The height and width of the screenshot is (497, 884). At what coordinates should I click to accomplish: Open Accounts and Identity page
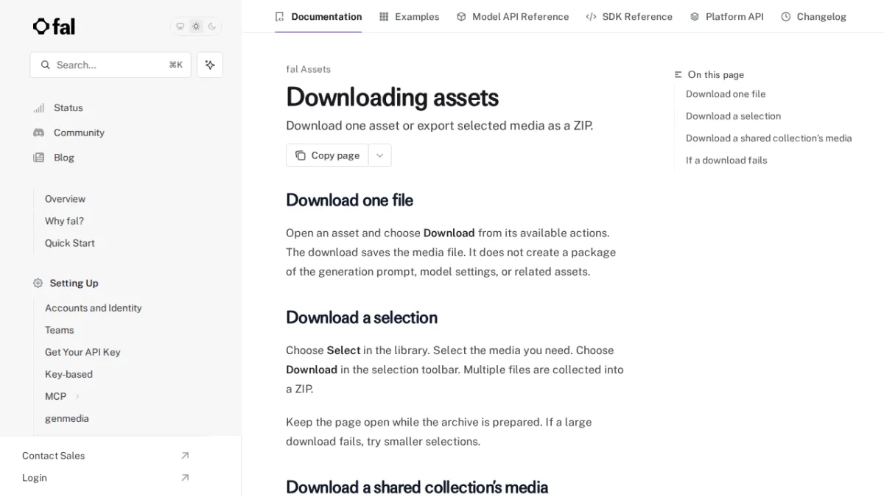pyautogui.click(x=93, y=308)
